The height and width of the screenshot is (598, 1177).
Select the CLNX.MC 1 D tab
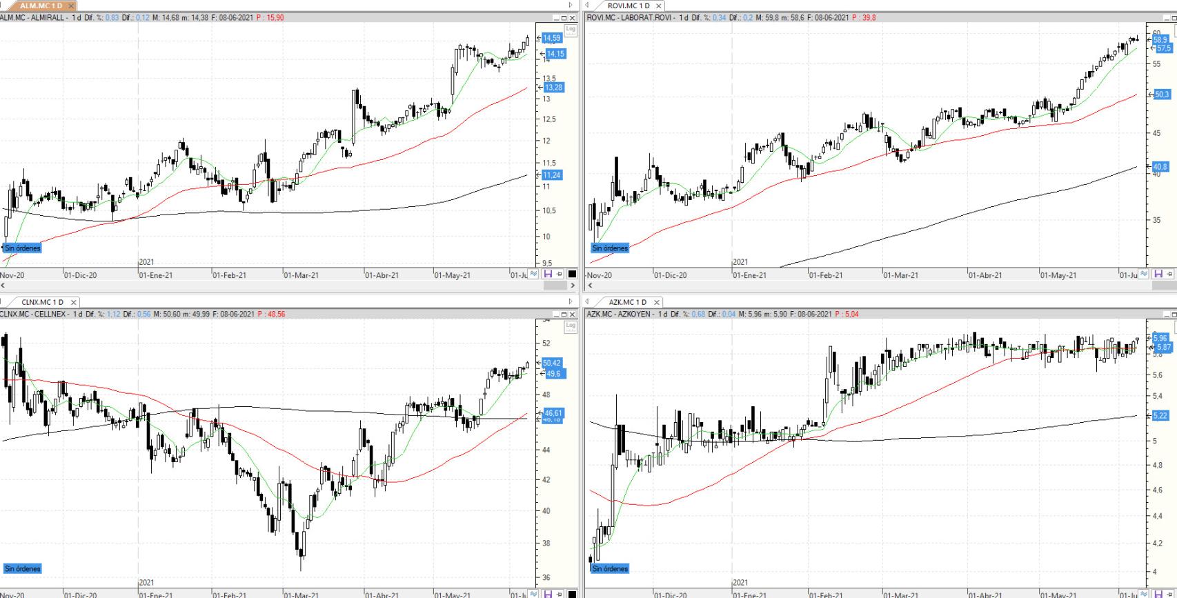point(42,302)
